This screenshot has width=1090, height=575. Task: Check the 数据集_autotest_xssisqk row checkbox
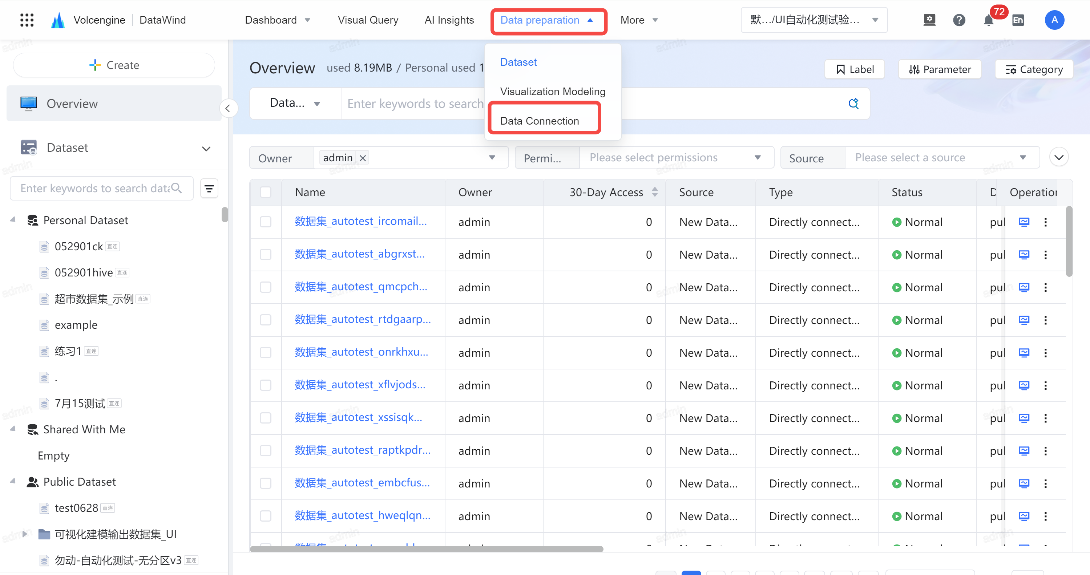[x=265, y=418]
